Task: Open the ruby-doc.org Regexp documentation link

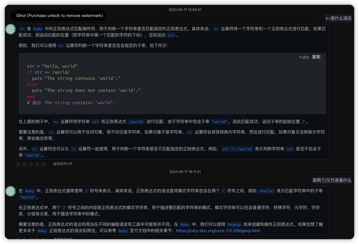Action: pos(218,231)
